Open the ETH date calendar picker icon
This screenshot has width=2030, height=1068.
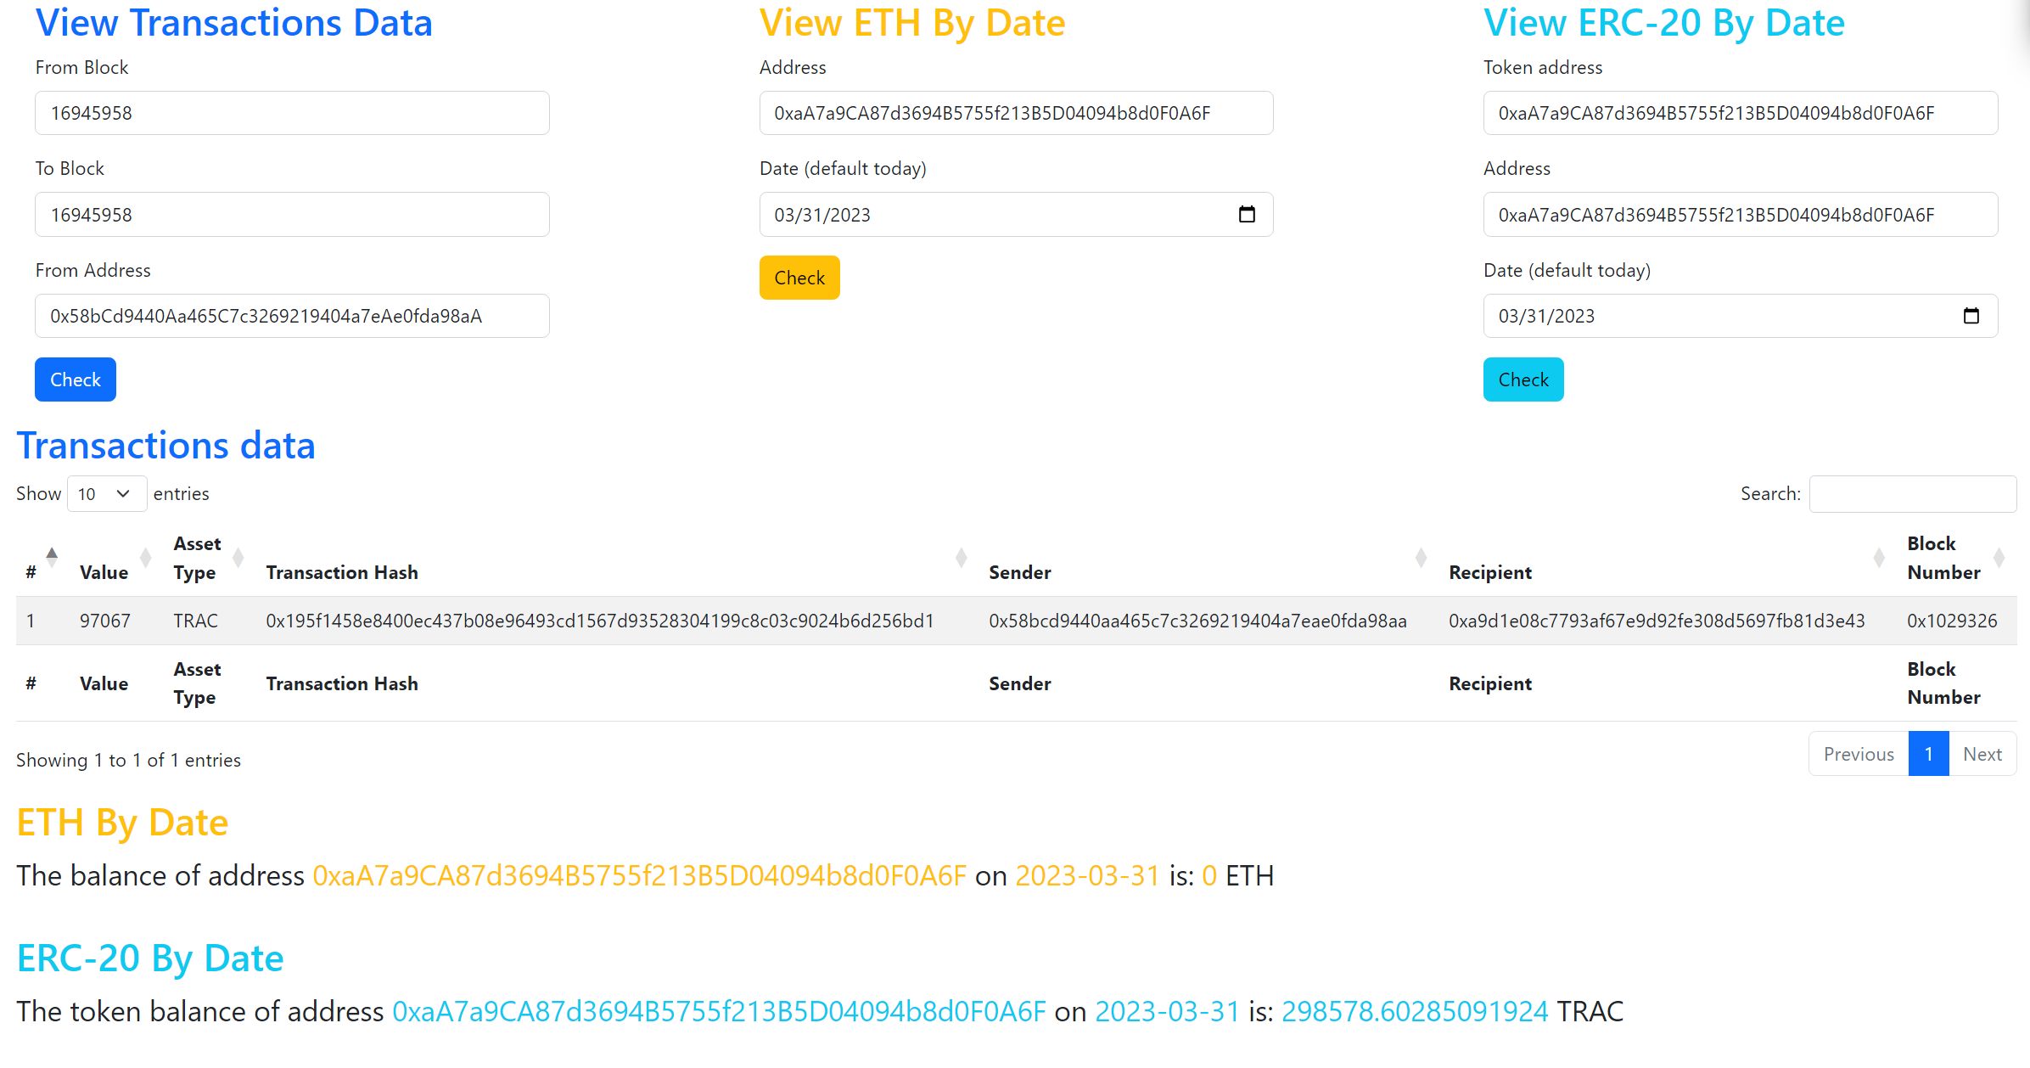coord(1247,214)
